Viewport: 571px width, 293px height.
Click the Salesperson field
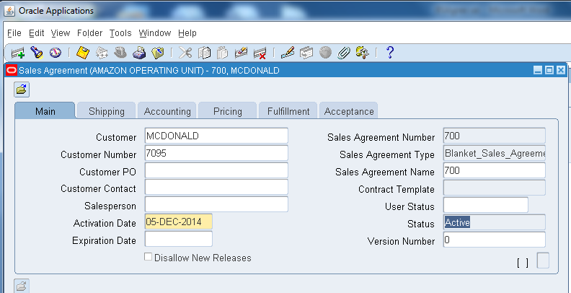(x=216, y=204)
